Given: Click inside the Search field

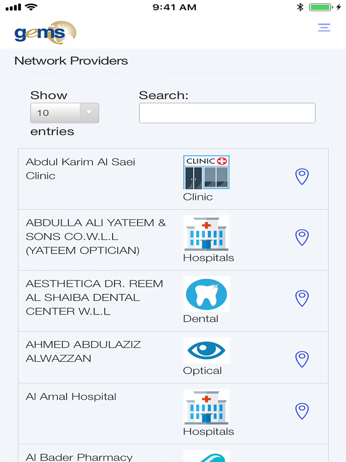Looking at the screenshot, I should click(x=227, y=113).
